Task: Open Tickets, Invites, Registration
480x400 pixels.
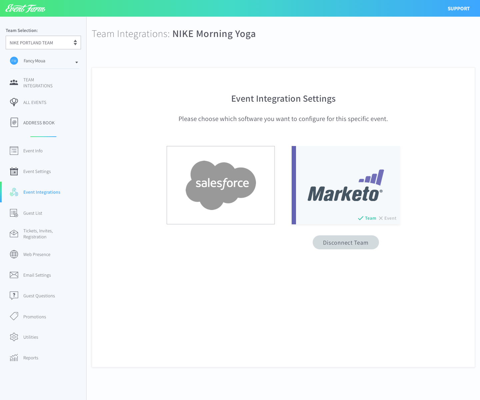Action: click(38, 234)
